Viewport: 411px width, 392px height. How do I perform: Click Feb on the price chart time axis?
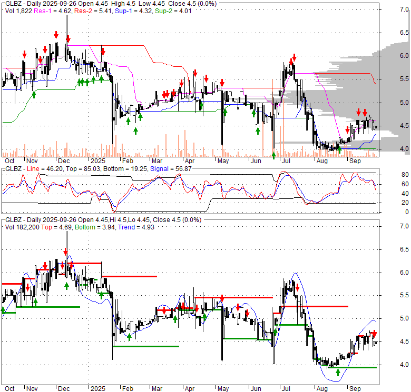pos(128,161)
